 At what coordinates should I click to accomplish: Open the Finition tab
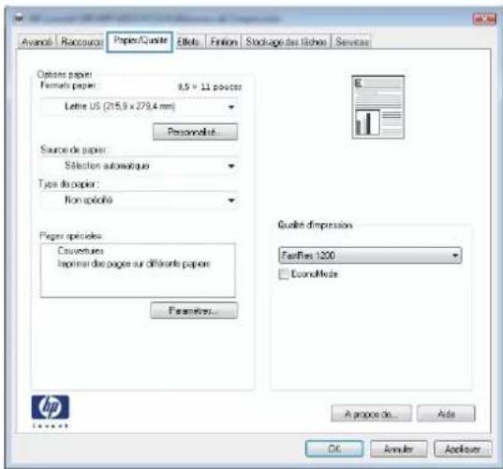pyautogui.click(x=224, y=42)
